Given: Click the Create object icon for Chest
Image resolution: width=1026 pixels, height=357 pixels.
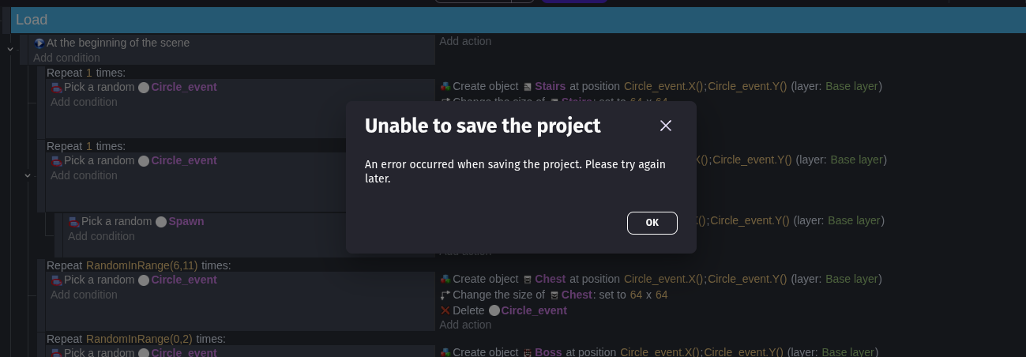Looking at the screenshot, I should pos(445,280).
